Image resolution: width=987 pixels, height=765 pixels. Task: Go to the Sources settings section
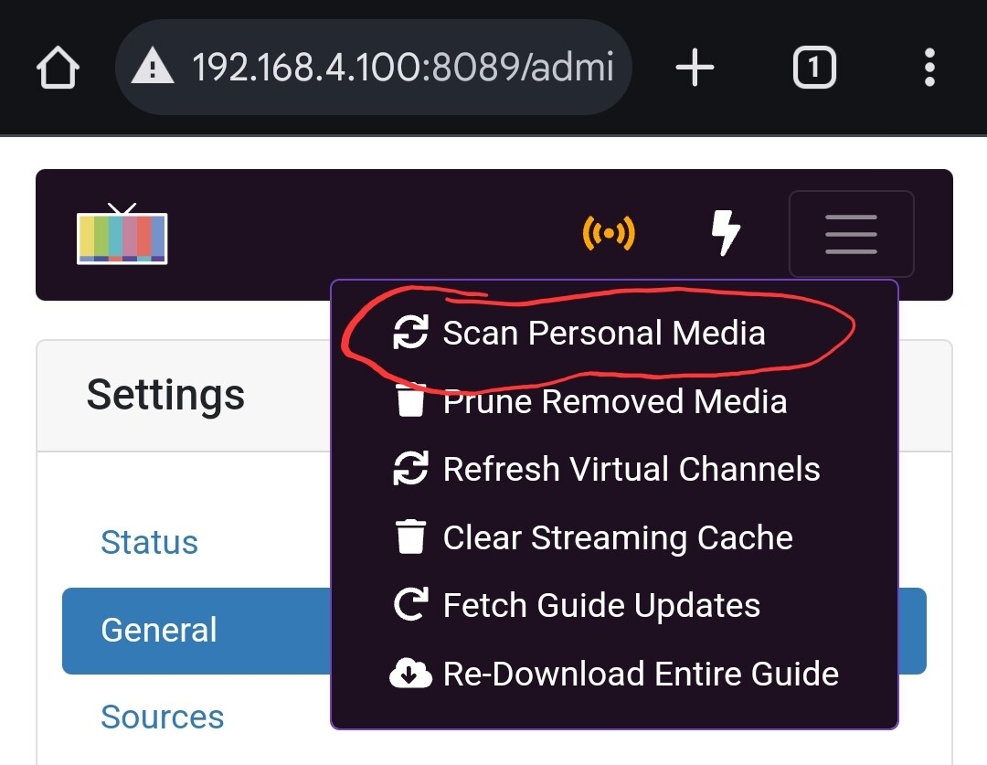(162, 717)
